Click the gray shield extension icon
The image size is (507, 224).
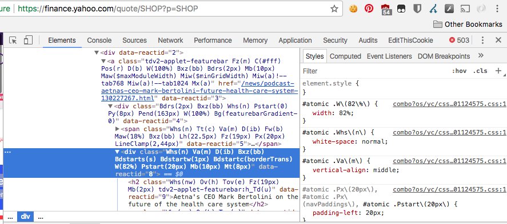[417, 9]
